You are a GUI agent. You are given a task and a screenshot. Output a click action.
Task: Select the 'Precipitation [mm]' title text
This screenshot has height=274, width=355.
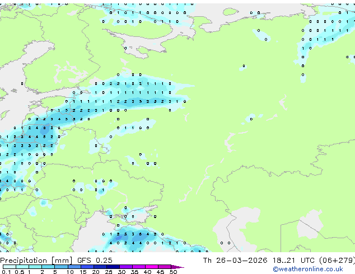click(36, 261)
